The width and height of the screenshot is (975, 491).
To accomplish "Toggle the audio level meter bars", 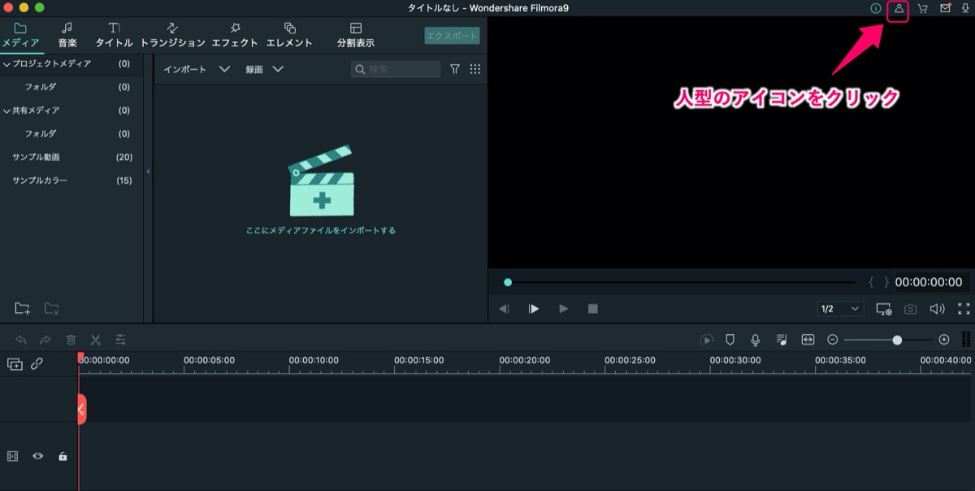I will (966, 340).
